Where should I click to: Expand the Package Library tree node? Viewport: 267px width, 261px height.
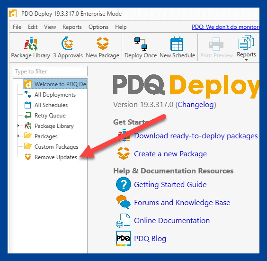pos(18,126)
